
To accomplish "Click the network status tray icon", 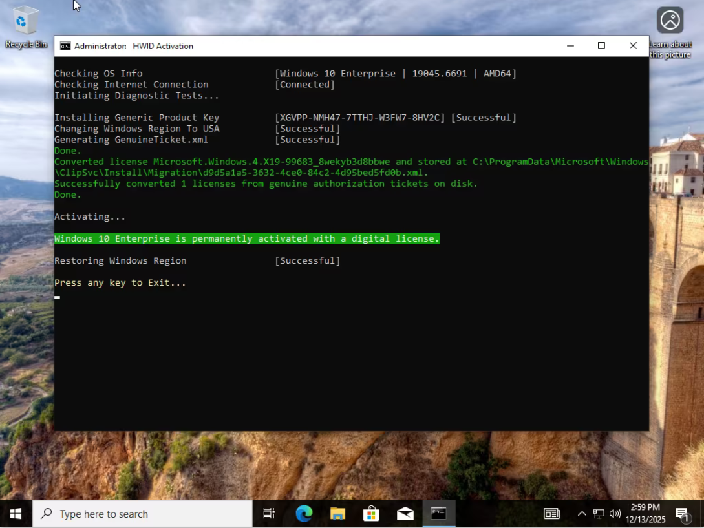I will 599,514.
